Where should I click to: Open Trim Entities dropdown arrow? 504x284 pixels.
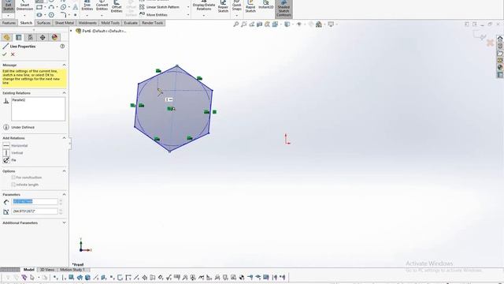[87, 16]
